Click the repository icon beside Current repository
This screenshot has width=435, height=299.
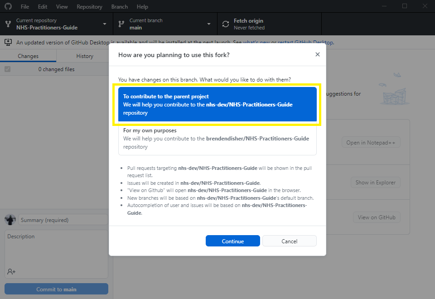8,24
